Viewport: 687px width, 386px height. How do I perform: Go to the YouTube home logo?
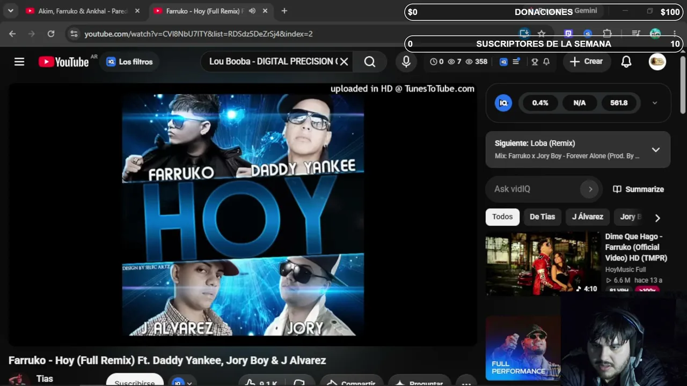(64, 62)
